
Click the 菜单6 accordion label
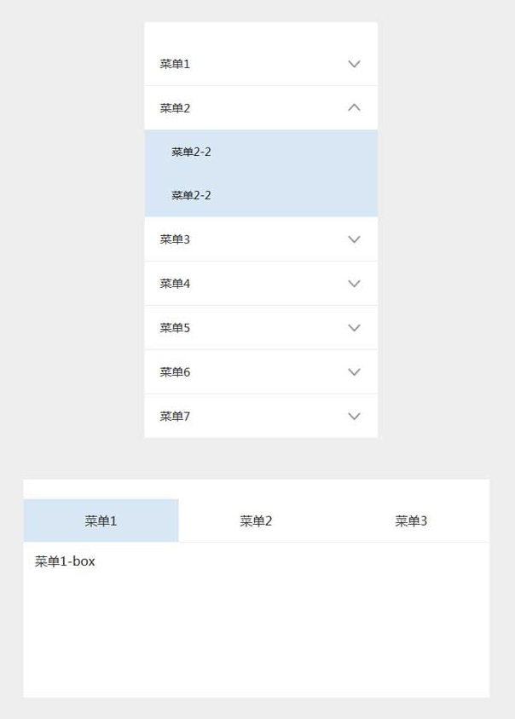[175, 372]
